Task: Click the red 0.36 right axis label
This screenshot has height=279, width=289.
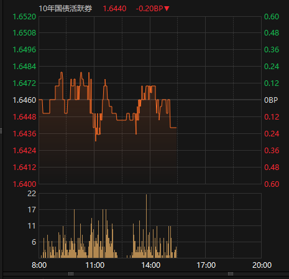Action: 272,151
